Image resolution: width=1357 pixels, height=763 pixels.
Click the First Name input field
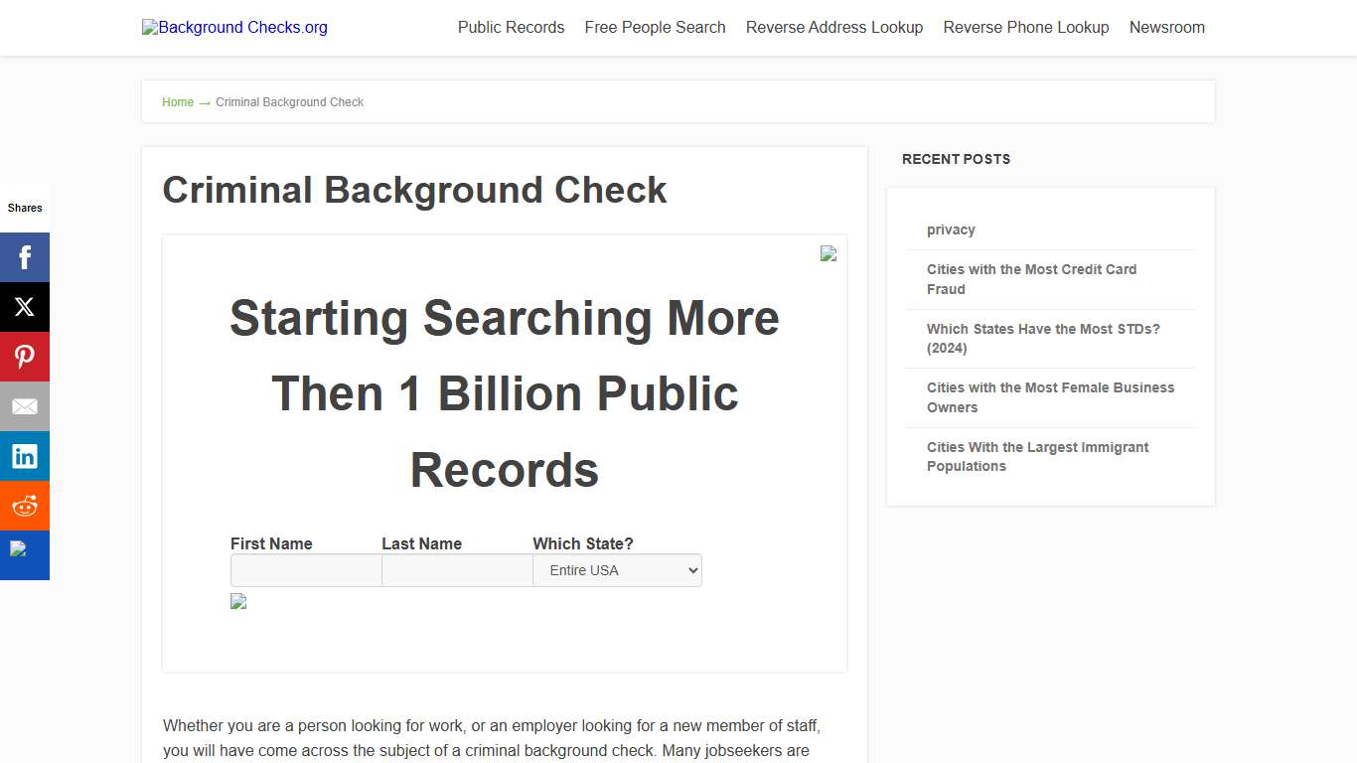pyautogui.click(x=305, y=570)
